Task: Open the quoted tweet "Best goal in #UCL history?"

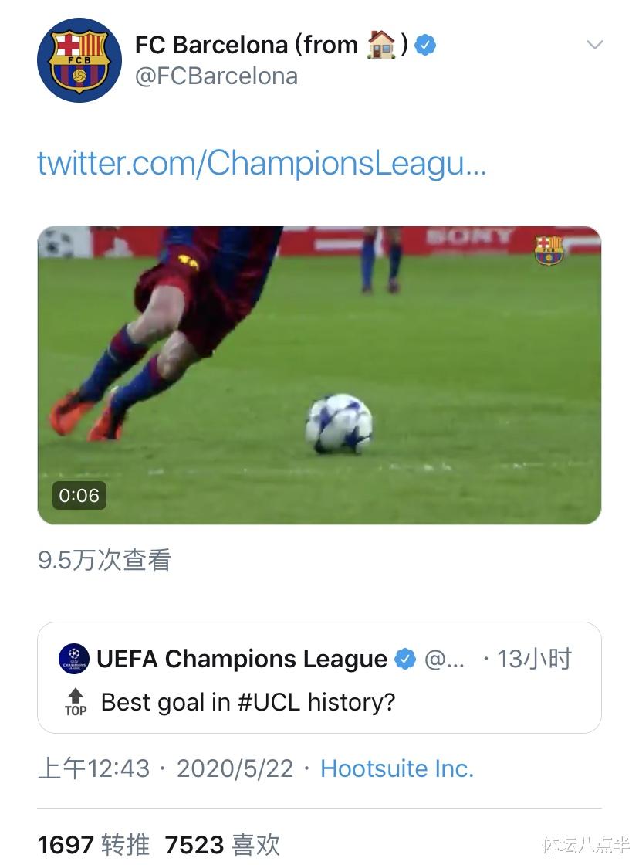Action: point(248,702)
